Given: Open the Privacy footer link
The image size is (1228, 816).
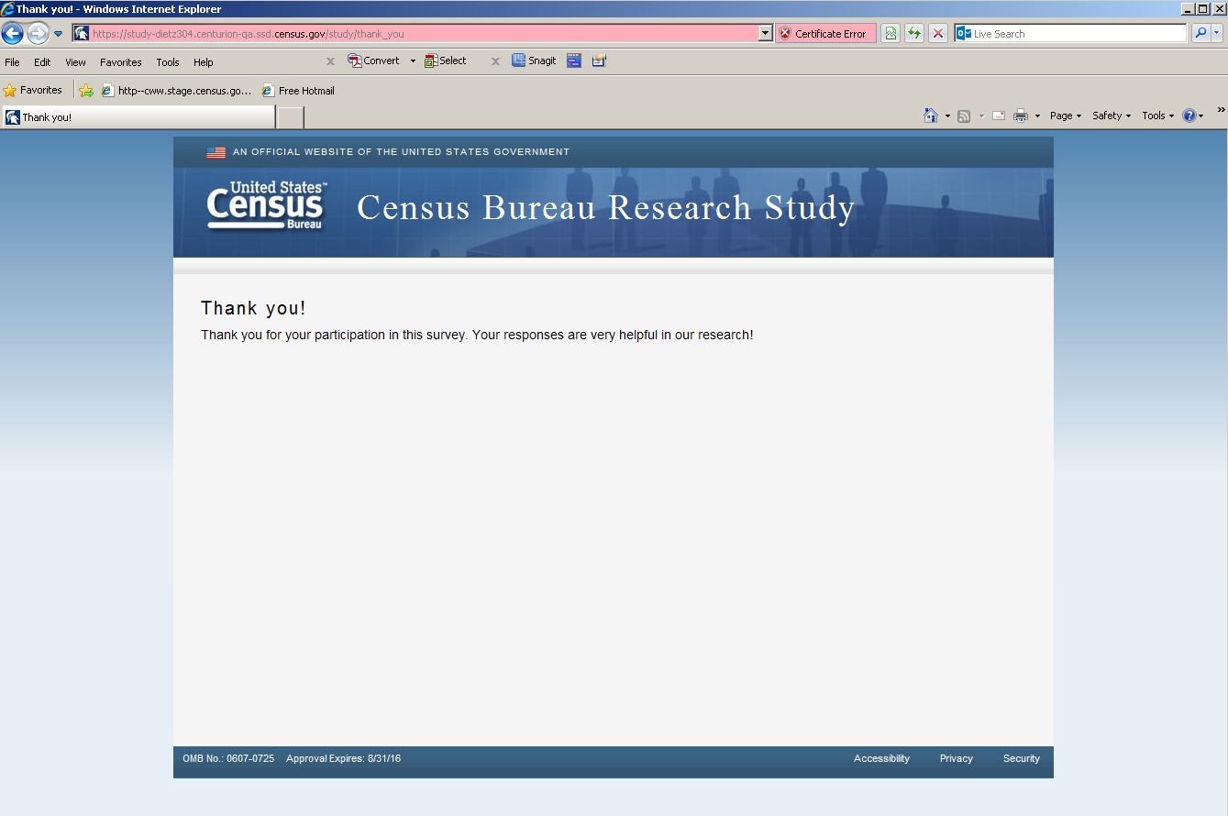Looking at the screenshot, I should click(956, 759).
